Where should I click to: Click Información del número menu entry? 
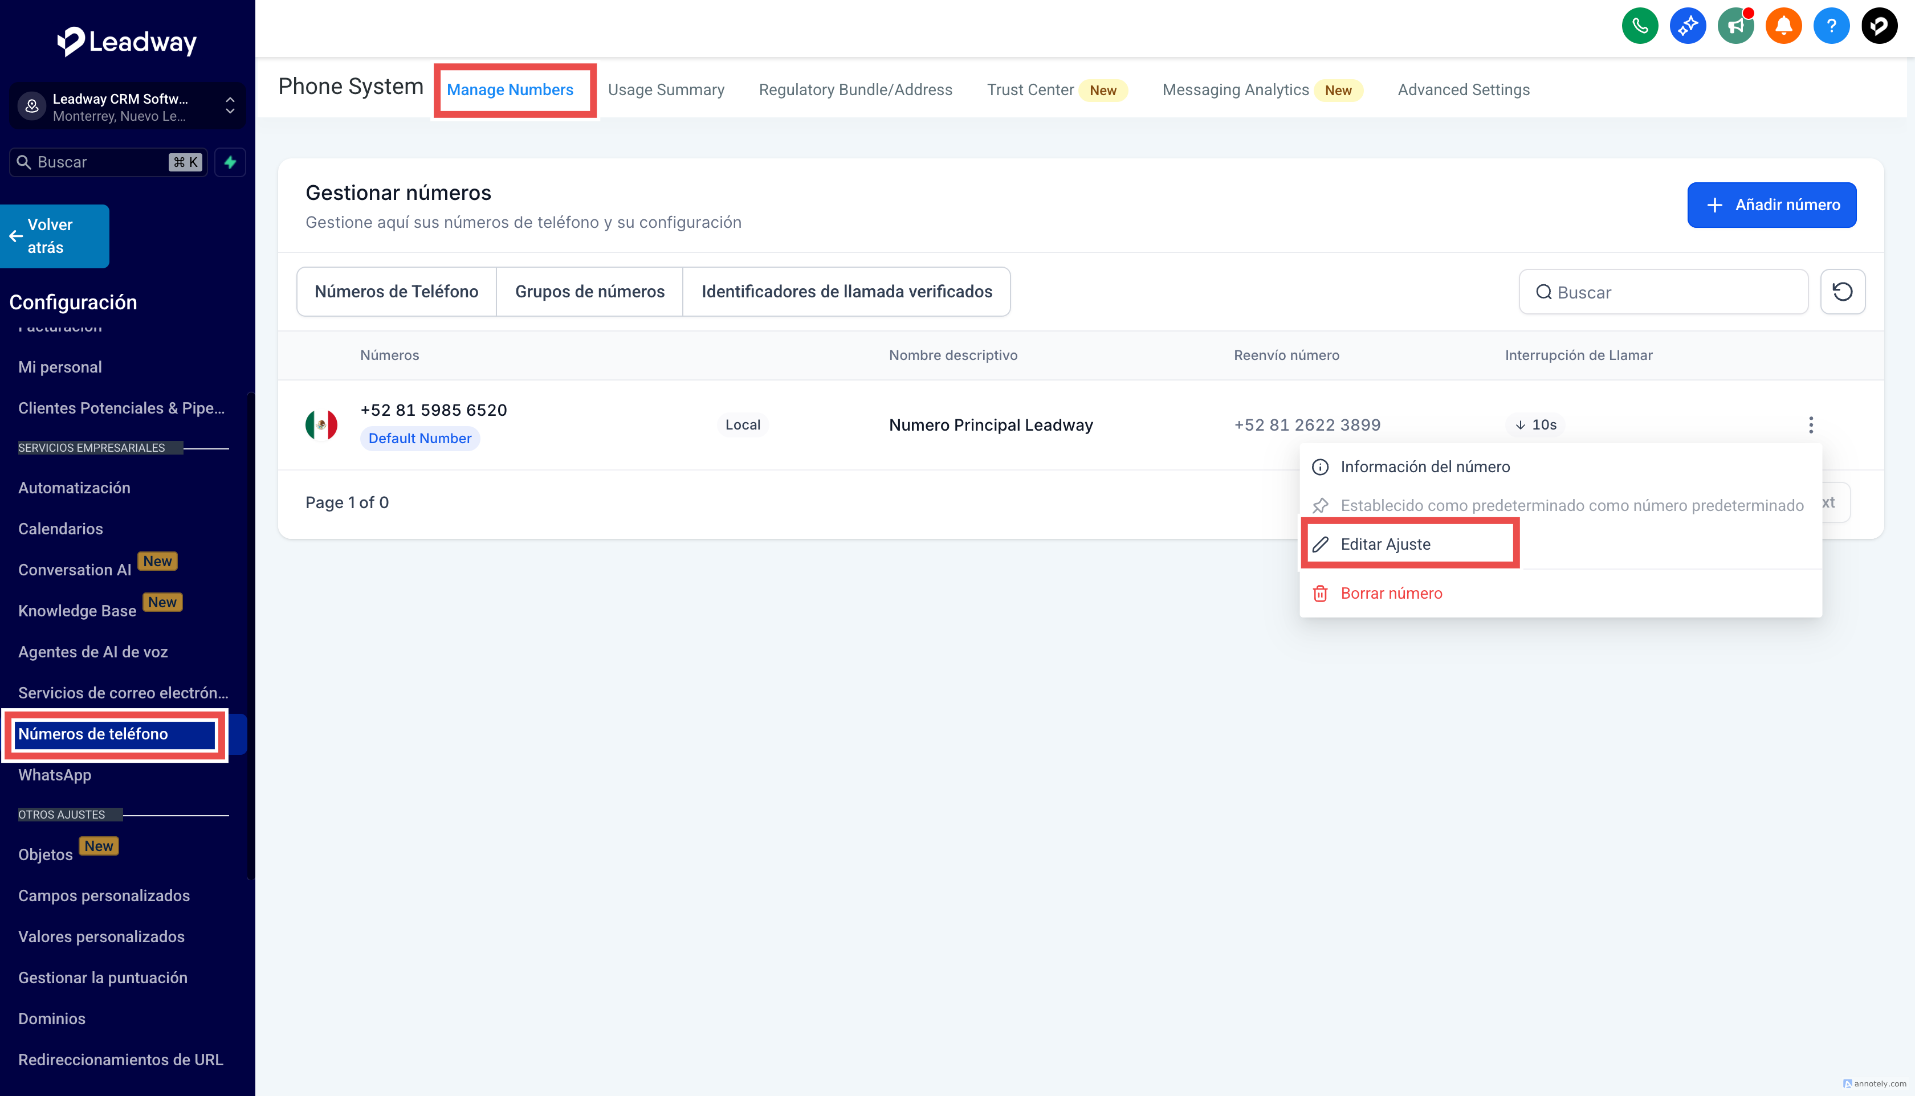[x=1424, y=467]
